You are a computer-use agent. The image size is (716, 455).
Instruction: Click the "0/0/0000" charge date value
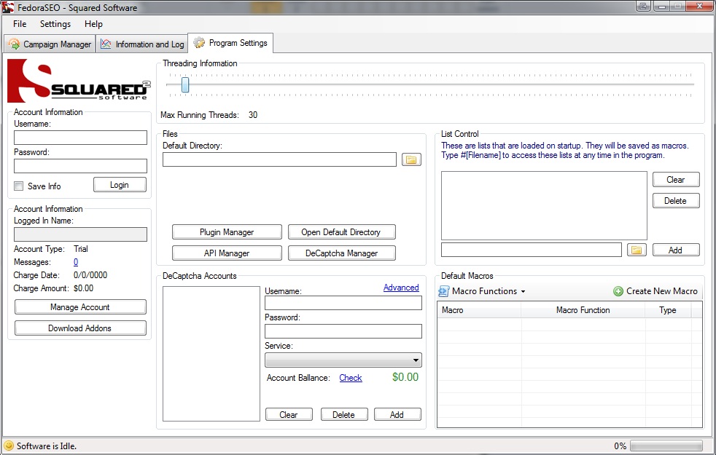pyautogui.click(x=90, y=275)
